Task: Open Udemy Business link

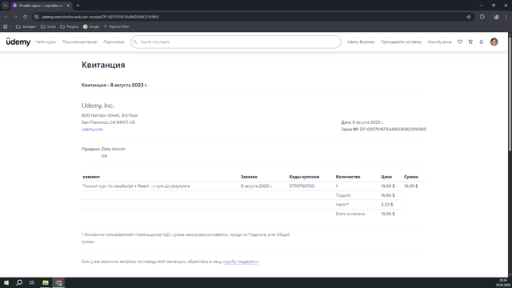Action: (x=361, y=42)
